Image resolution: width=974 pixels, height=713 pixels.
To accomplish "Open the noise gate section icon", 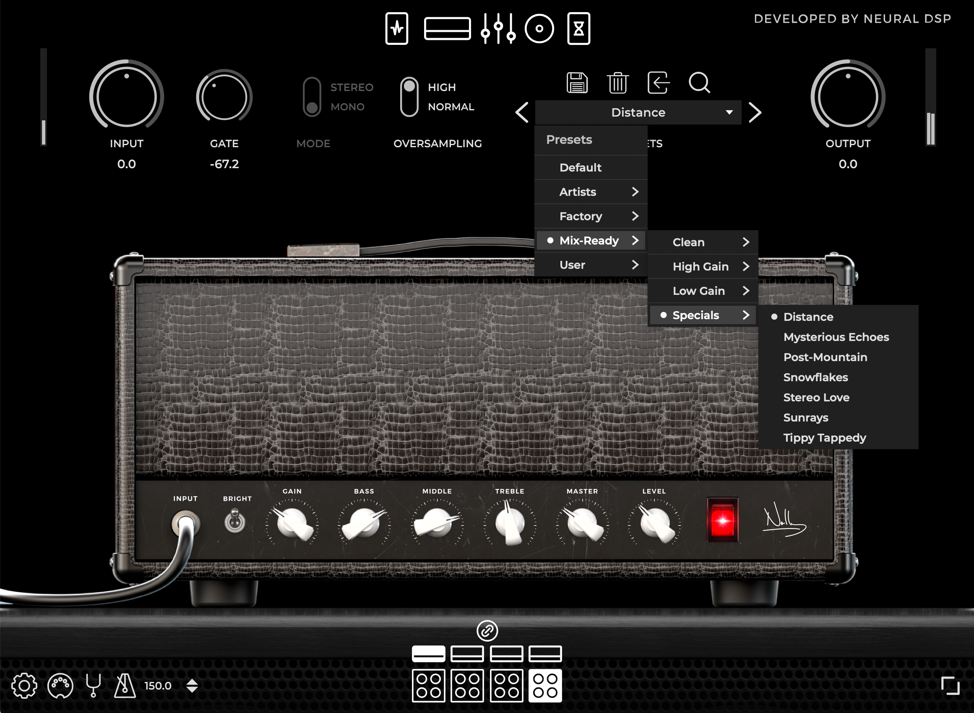I will 397,29.
